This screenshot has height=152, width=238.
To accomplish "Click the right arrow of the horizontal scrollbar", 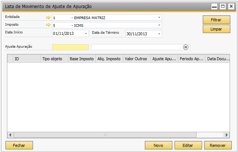I will 227,135.
